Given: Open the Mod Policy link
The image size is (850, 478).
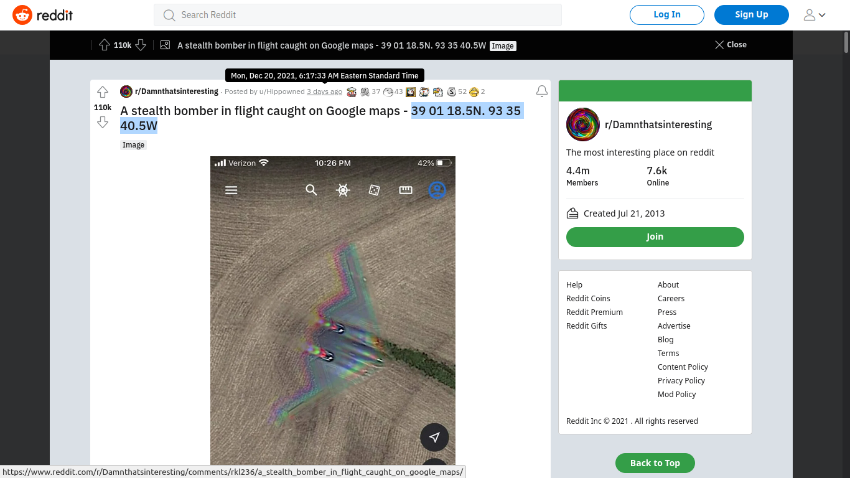Looking at the screenshot, I should 676,395.
